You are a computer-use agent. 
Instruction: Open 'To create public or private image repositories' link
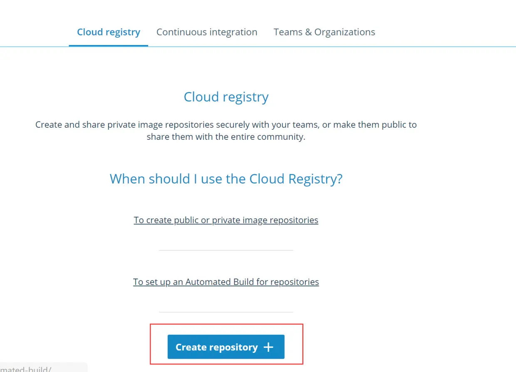tap(226, 220)
